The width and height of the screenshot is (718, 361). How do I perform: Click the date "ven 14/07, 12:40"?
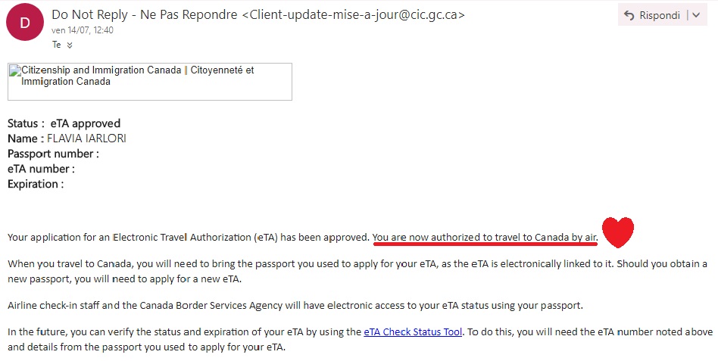(83, 30)
